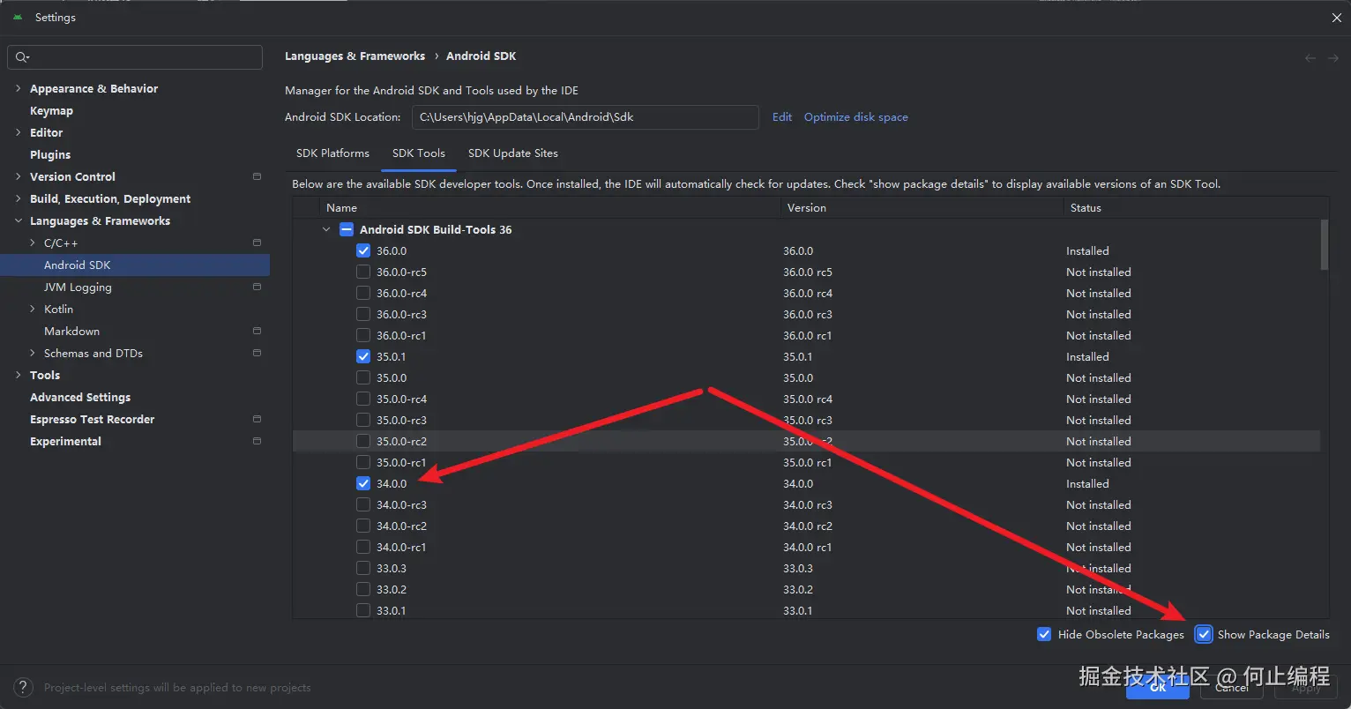Click the Edit link for SDK location

tap(782, 117)
